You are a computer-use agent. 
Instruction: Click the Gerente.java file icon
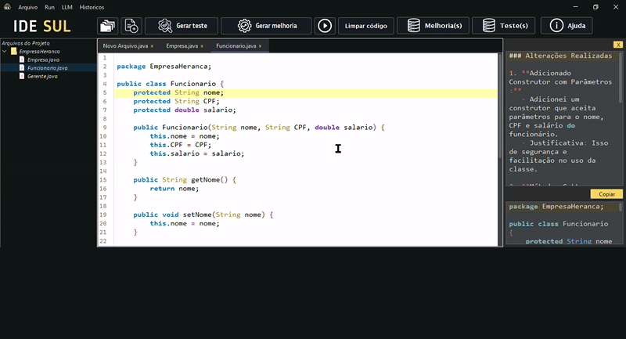click(22, 76)
